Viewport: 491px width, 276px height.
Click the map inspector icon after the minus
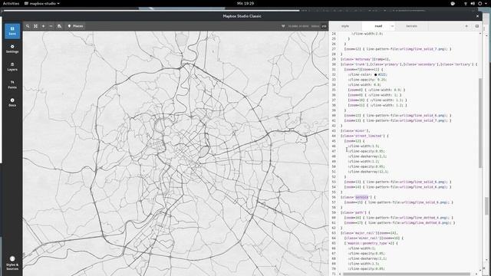click(x=59, y=26)
